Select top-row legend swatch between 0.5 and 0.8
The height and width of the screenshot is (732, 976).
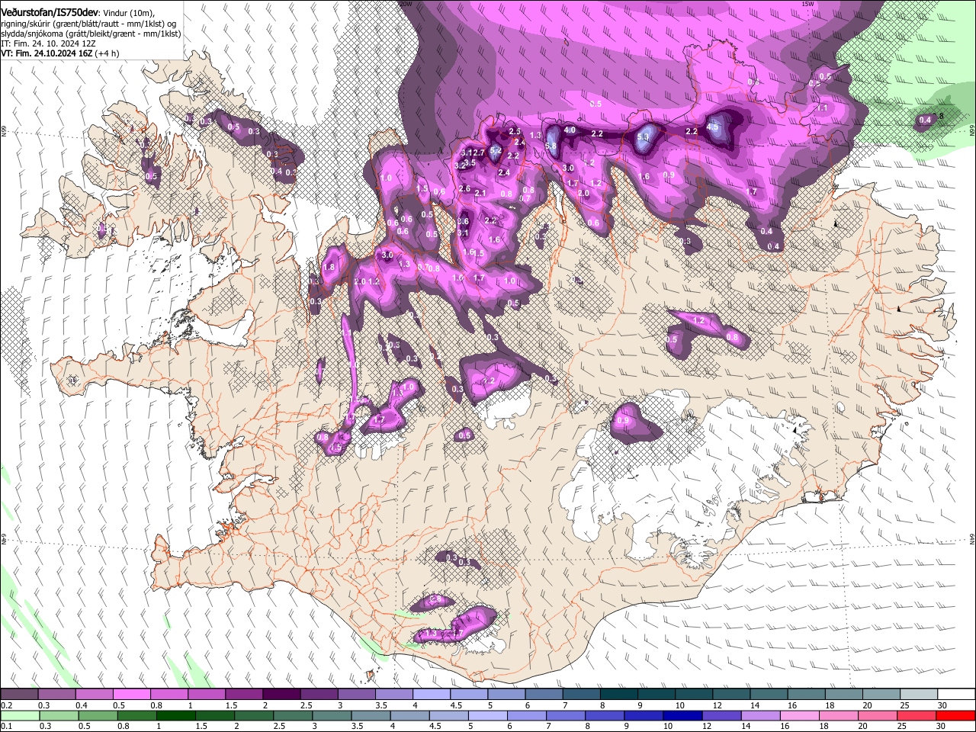(131, 694)
